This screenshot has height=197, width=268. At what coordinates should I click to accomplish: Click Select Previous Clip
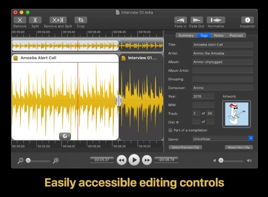click(x=185, y=147)
